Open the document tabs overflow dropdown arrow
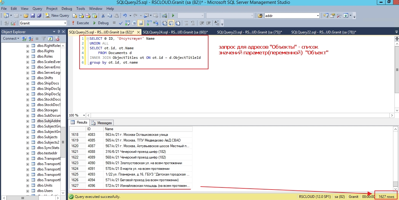 pyautogui.click(x=396, y=32)
